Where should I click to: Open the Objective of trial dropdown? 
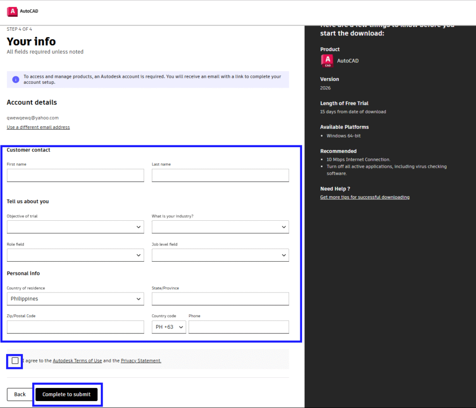coord(75,227)
